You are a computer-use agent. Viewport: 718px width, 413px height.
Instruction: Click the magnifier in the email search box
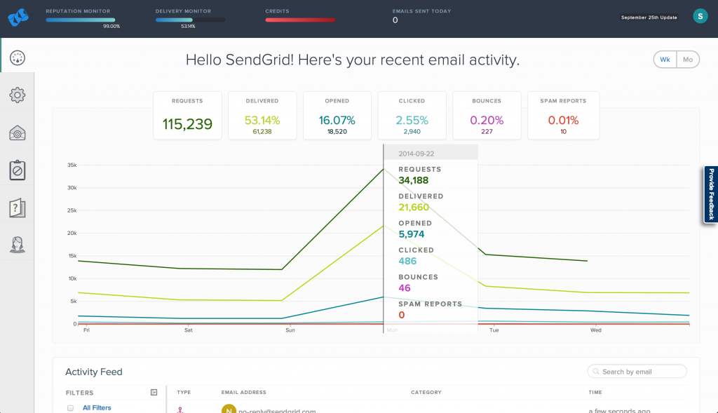click(x=595, y=371)
